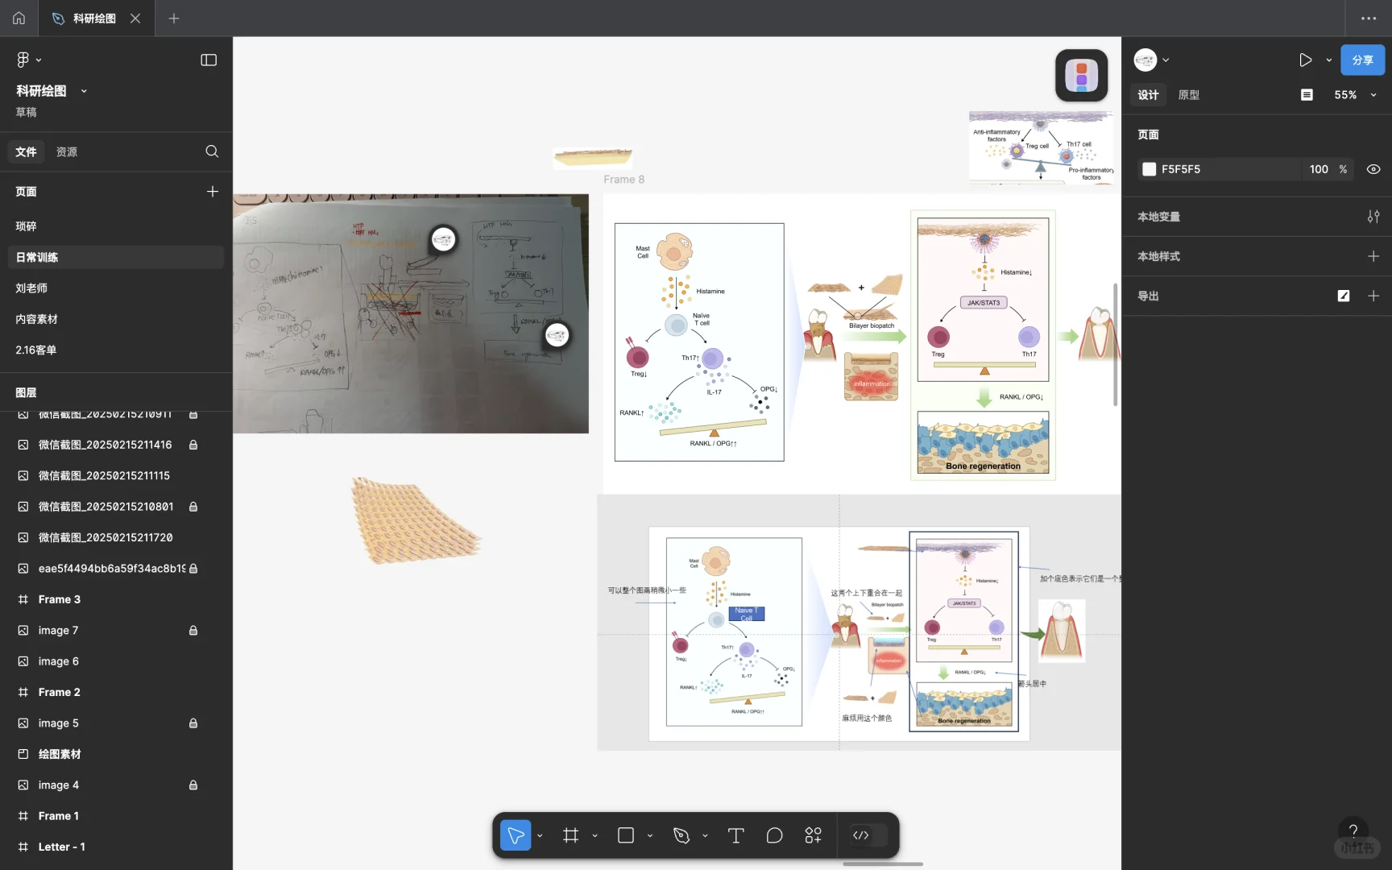Open the 55% zoom dropdown
The width and height of the screenshot is (1392, 870).
pos(1356,95)
